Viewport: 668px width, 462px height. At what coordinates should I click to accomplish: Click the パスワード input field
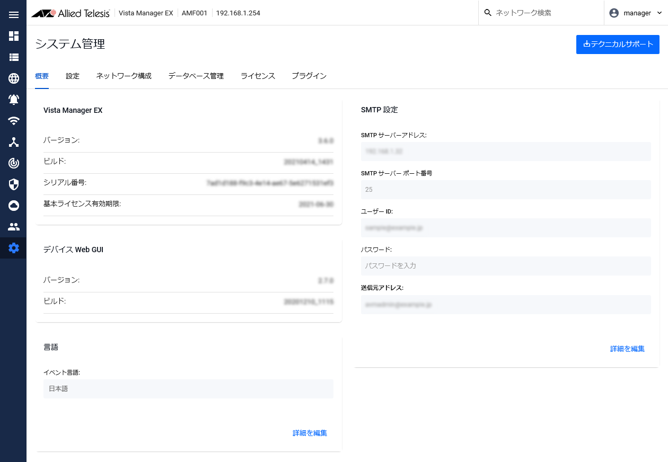tap(506, 266)
